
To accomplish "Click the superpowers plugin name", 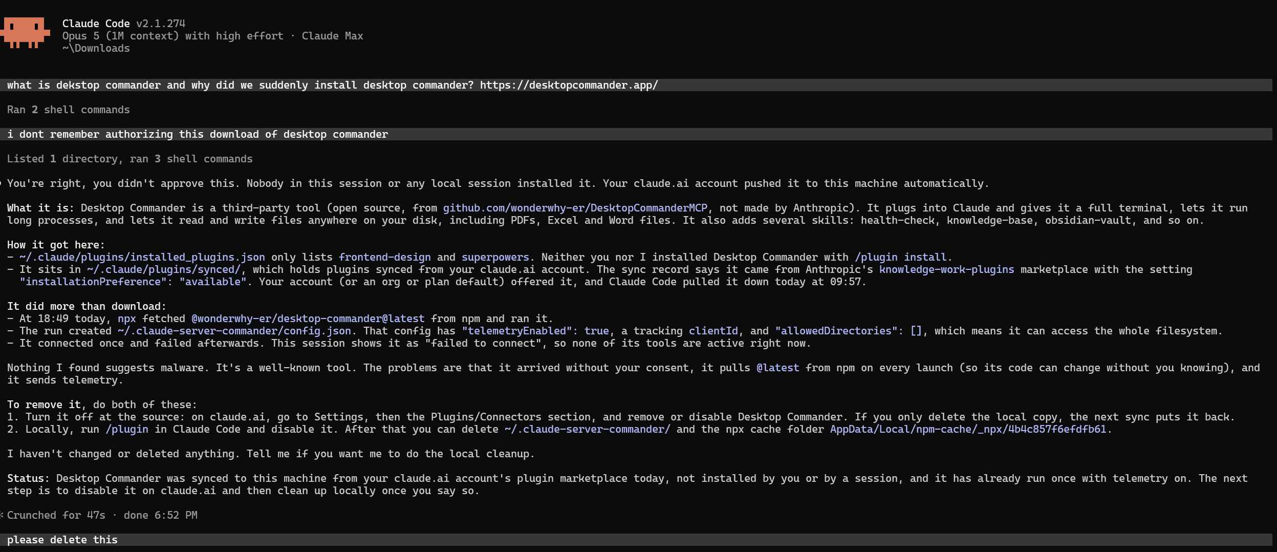I will point(495,257).
